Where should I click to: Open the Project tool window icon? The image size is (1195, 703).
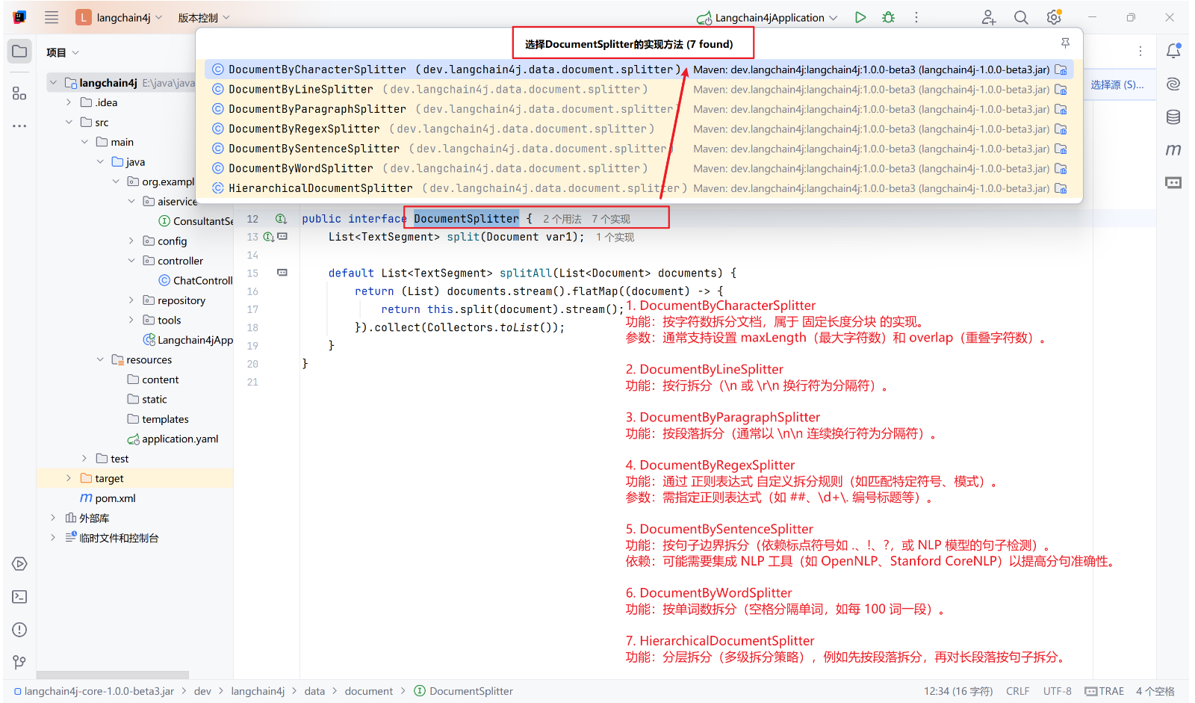pos(19,52)
